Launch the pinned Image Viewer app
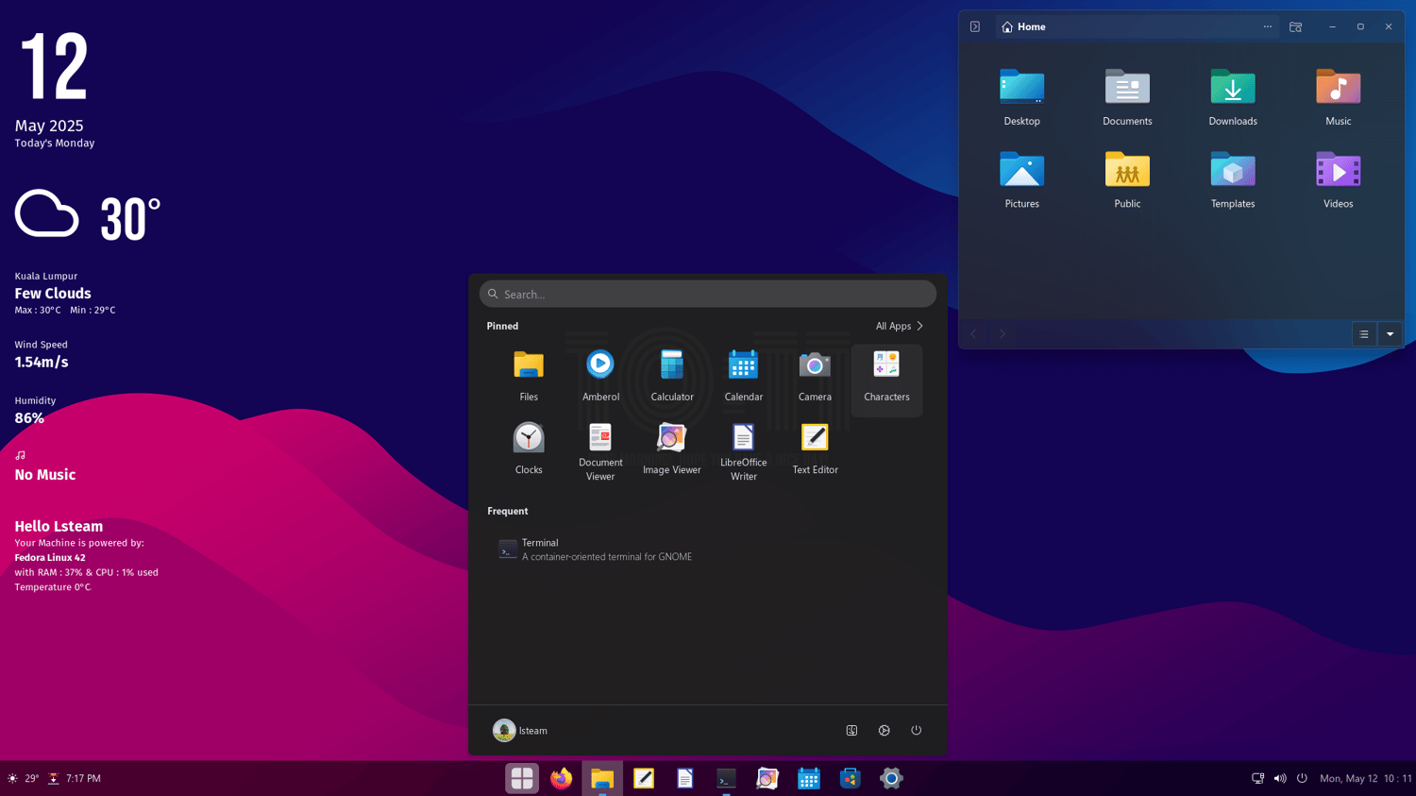This screenshot has width=1416, height=796. pyautogui.click(x=672, y=450)
